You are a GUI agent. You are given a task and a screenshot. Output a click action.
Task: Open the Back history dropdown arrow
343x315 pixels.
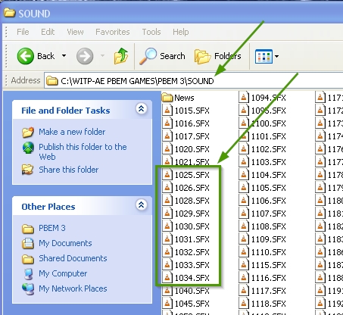point(64,56)
